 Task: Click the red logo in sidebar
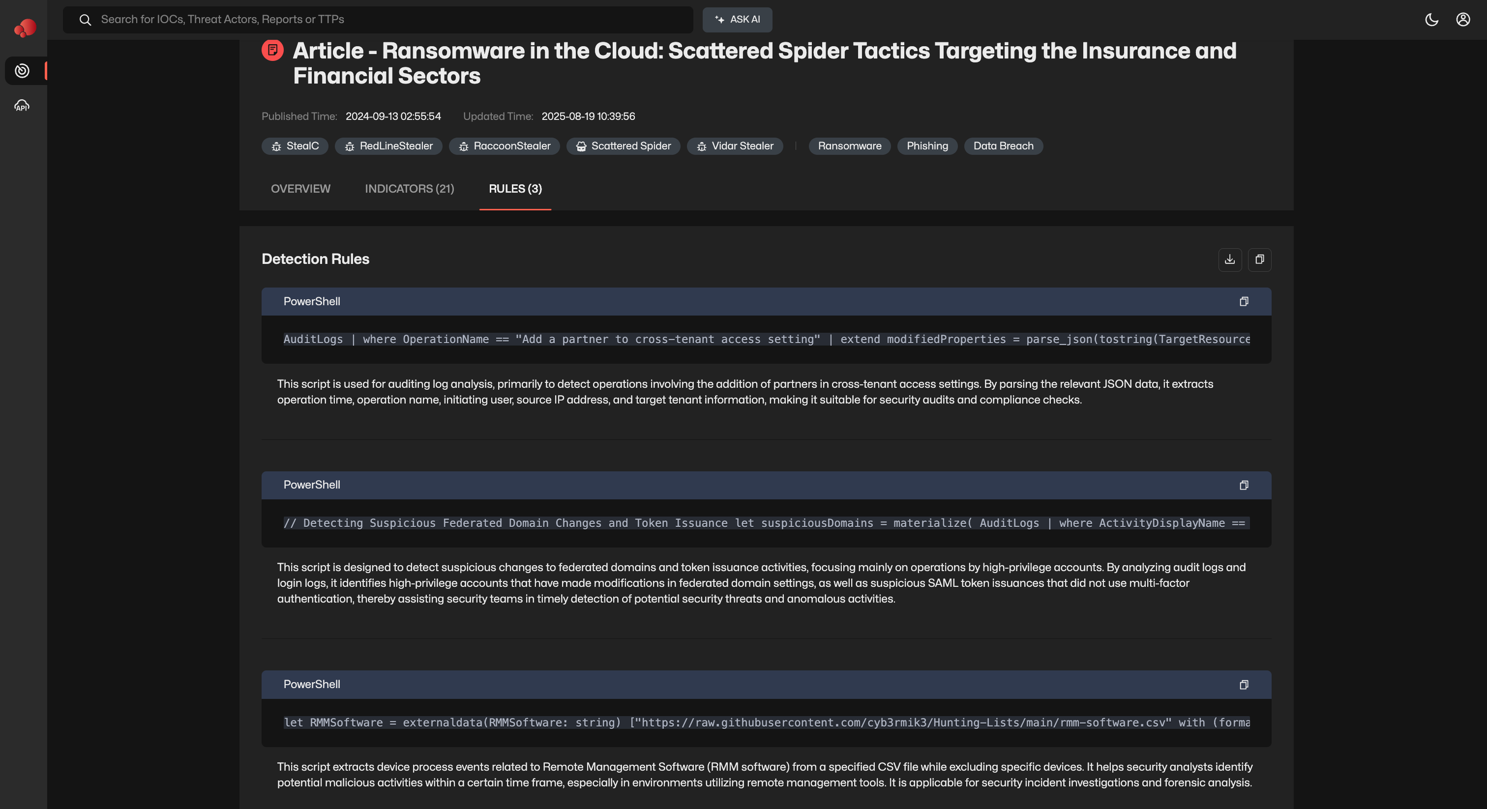[25, 27]
